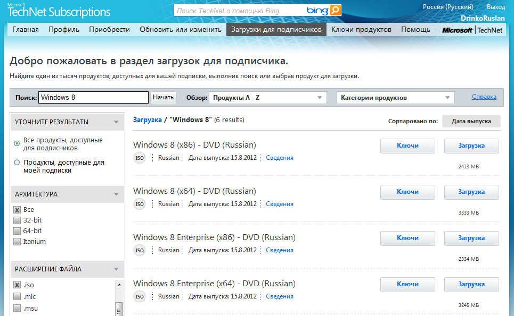Open the 'Помощь' menu item
The image size is (514, 316).
415,29
